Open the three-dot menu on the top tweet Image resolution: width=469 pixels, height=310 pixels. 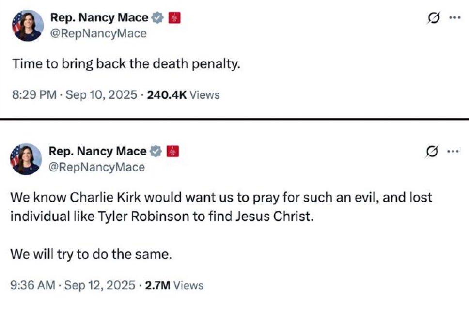454,17
